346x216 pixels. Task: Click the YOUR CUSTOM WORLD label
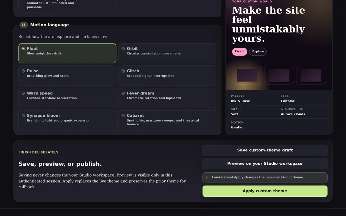(x=252, y=1)
